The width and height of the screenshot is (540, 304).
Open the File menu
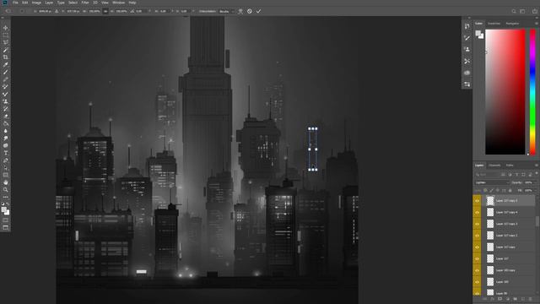[15, 3]
